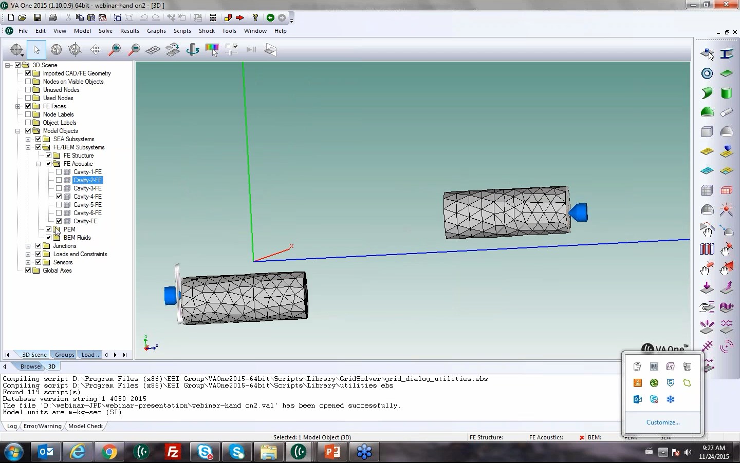Open the File menu
740x463 pixels.
pyautogui.click(x=23, y=31)
